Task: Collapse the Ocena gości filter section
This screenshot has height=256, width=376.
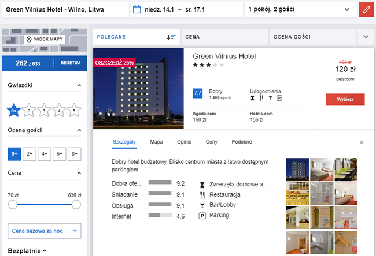Action: pyautogui.click(x=79, y=130)
